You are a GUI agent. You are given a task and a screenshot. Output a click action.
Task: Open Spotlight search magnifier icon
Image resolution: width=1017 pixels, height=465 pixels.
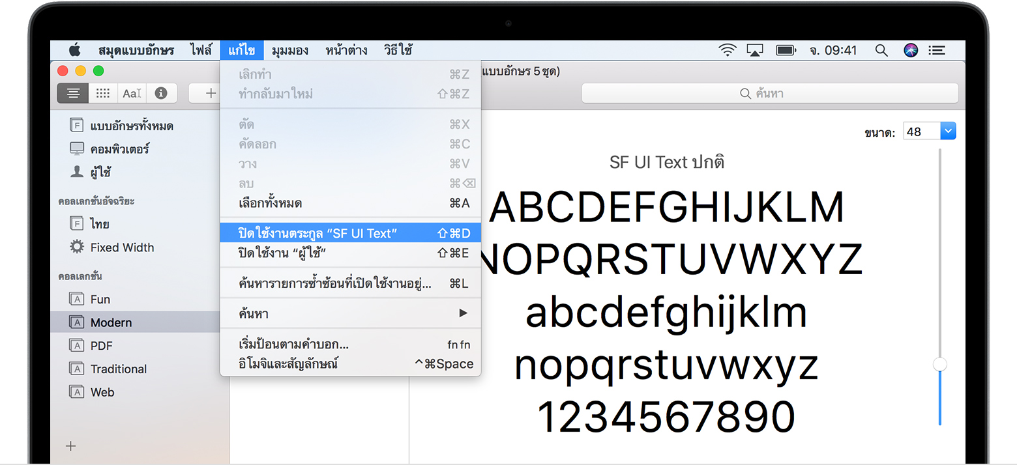[x=881, y=50]
